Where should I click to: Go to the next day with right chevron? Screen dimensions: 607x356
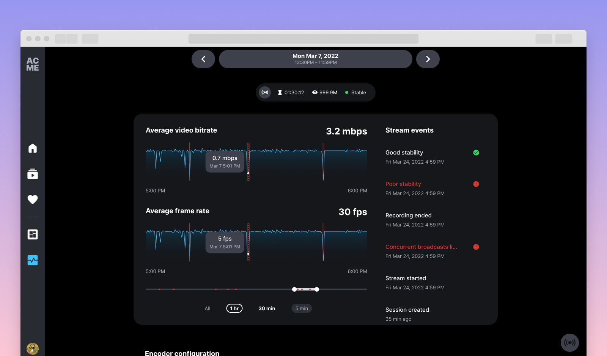click(428, 59)
